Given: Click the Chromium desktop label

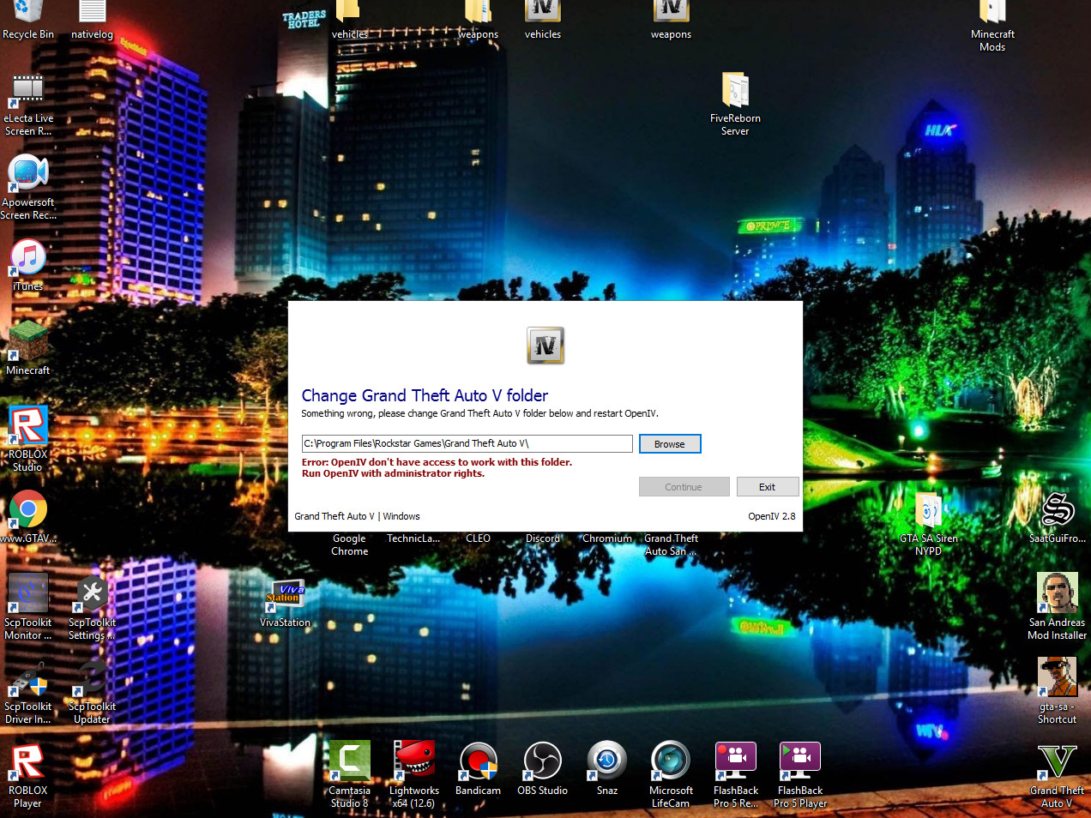Looking at the screenshot, I should tap(607, 538).
